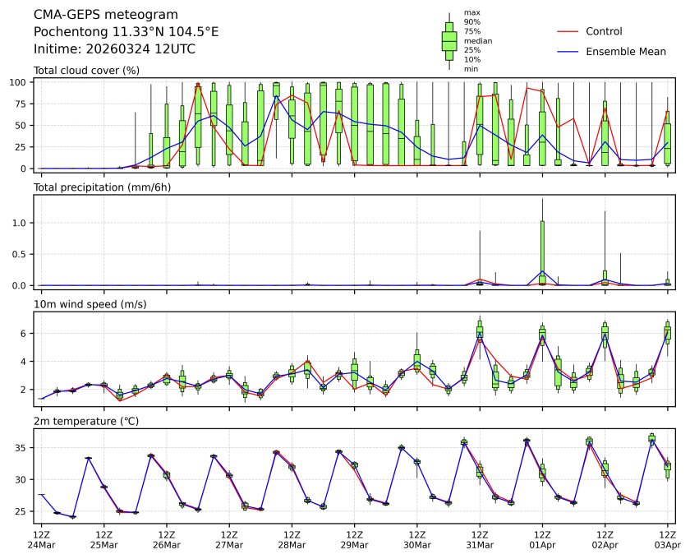
Task: Click the 12Z 28Mar time axis label
Action: point(292,538)
